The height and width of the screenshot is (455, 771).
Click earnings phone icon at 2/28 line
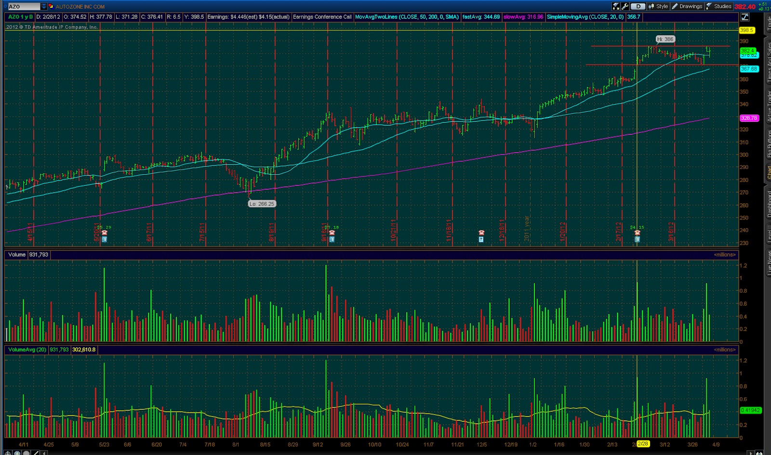pyautogui.click(x=637, y=233)
